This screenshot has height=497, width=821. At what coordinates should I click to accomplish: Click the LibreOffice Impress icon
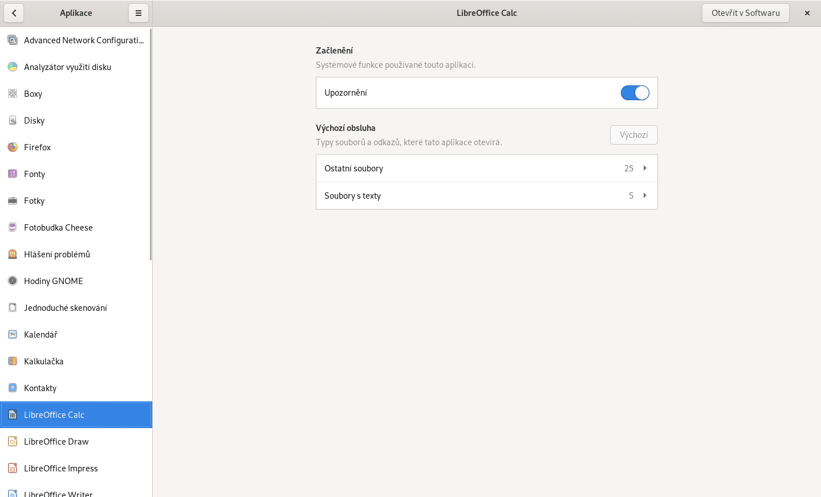click(x=13, y=468)
